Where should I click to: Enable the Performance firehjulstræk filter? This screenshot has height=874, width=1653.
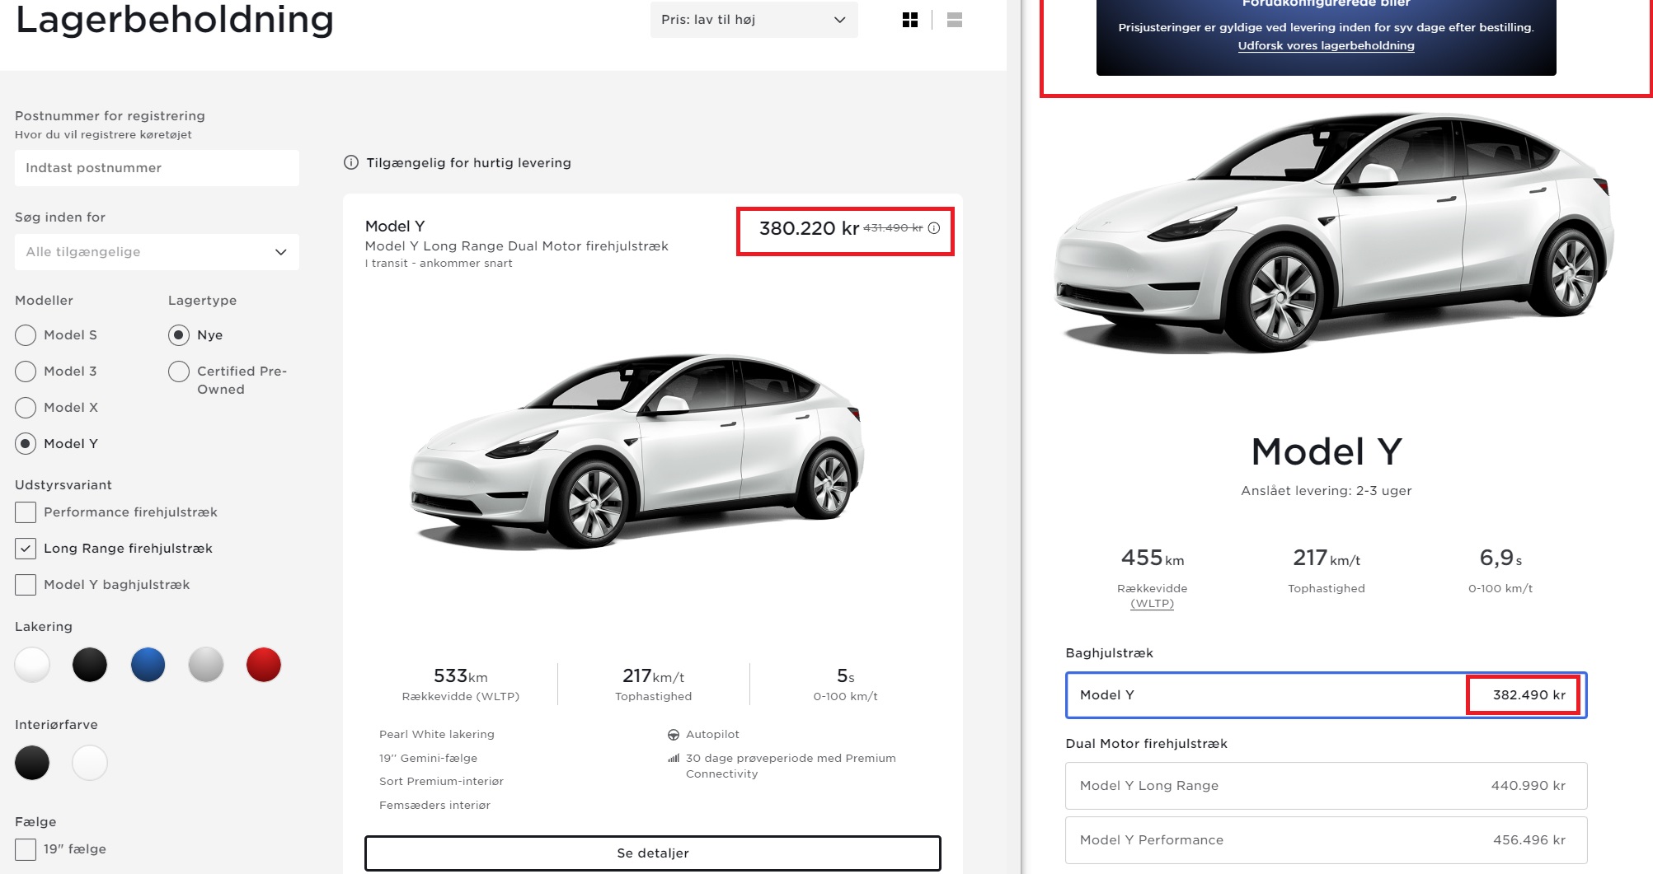25,512
